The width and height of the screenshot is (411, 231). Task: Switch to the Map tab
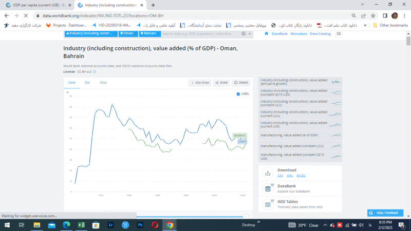(x=103, y=82)
